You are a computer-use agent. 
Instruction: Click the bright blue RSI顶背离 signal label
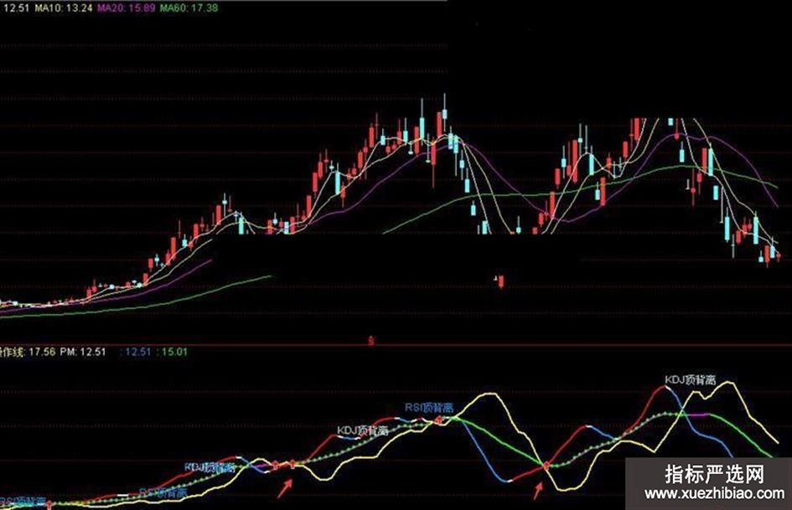(x=429, y=408)
